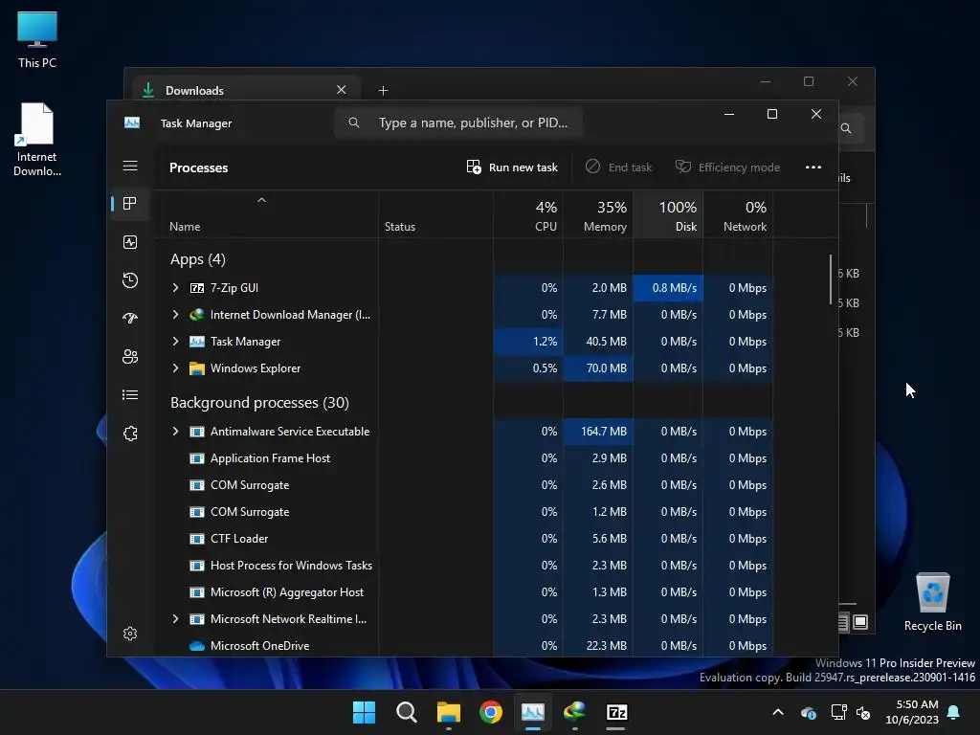Open more options ellipsis in Task Manager
Image resolution: width=980 pixels, height=735 pixels.
tap(813, 167)
